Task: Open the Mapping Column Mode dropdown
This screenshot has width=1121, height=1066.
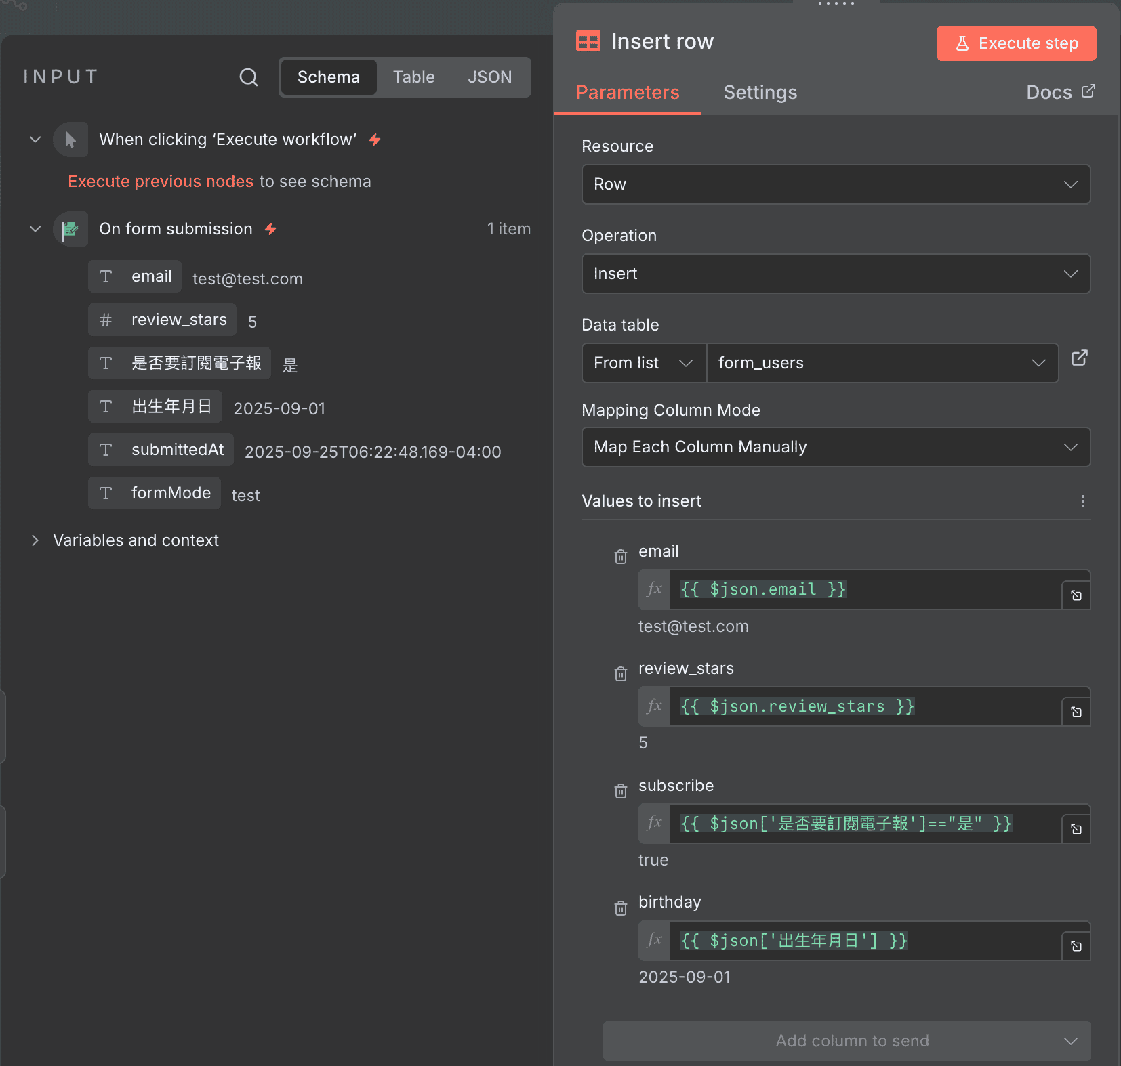Action: 834,447
